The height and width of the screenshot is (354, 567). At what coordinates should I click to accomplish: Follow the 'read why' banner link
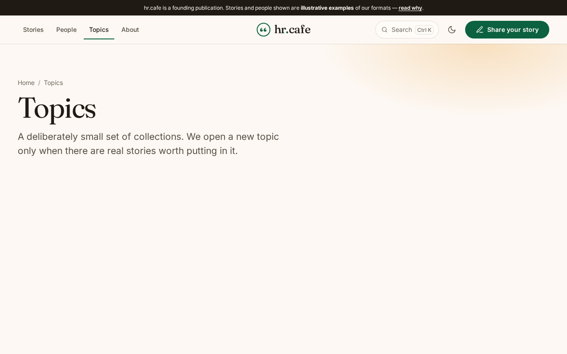tap(410, 8)
